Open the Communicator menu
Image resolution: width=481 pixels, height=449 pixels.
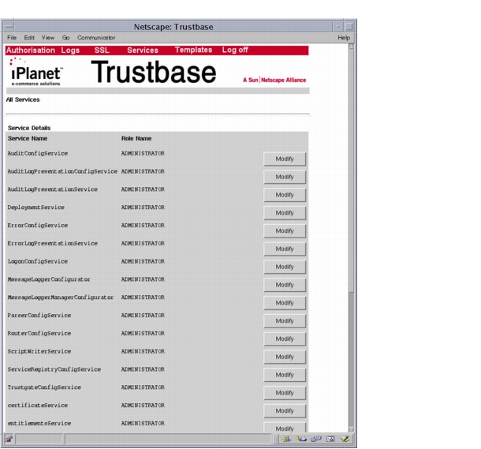[96, 37]
